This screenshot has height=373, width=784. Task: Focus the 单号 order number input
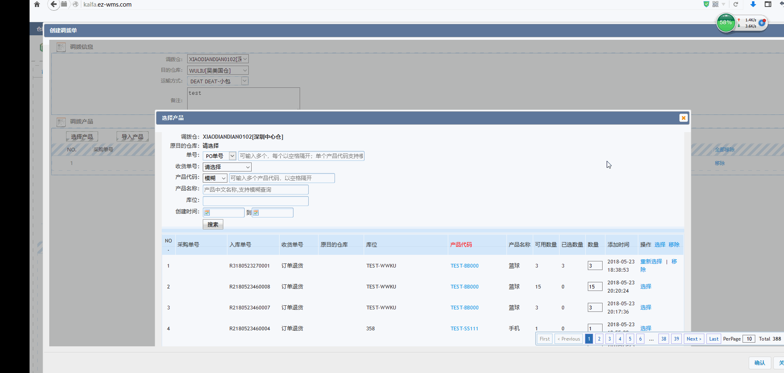[301, 156]
